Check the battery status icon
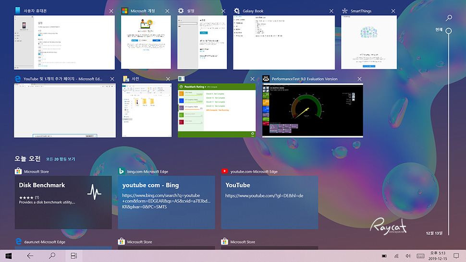466x262 pixels. tap(384, 256)
